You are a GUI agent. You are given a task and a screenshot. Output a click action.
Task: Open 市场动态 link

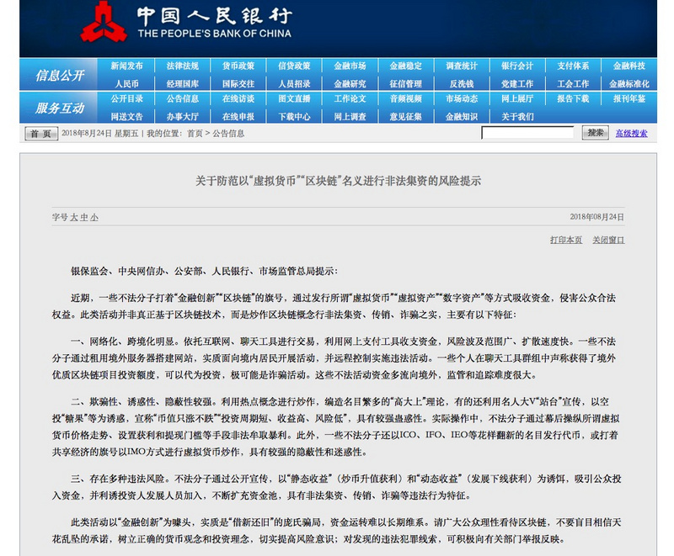click(462, 98)
